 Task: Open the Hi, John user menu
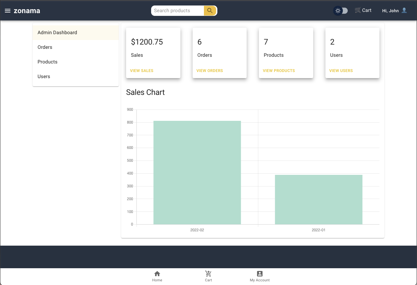pos(394,10)
